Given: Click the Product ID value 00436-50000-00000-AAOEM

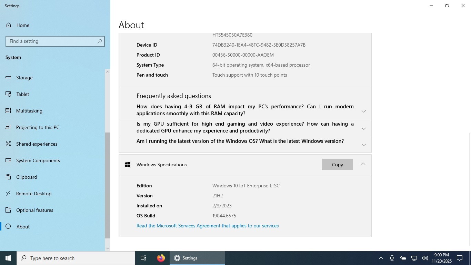Looking at the screenshot, I should (x=243, y=55).
